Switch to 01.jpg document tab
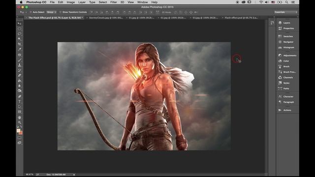This screenshot has height=177, width=315. coord(141,18)
